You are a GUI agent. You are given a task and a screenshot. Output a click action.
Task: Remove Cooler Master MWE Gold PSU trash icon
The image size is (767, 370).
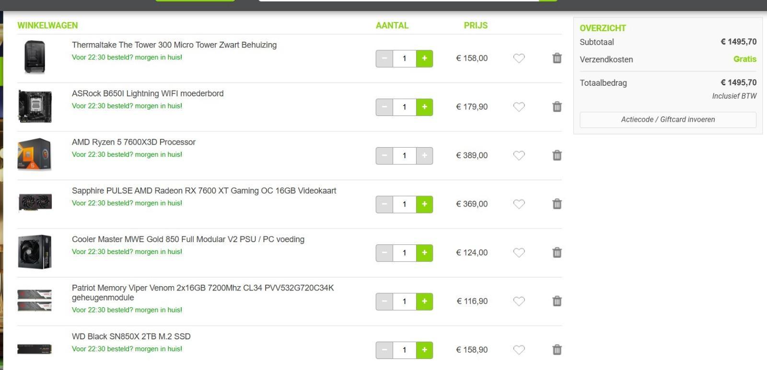pos(557,253)
